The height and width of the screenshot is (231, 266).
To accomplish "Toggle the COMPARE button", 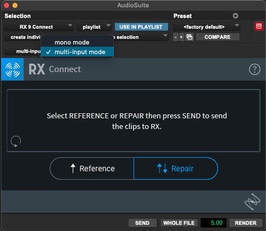I will pyautogui.click(x=218, y=37).
